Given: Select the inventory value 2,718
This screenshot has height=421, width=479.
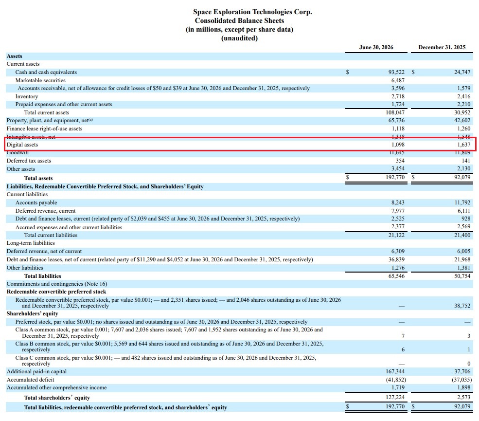Looking at the screenshot, I should click(398, 97).
